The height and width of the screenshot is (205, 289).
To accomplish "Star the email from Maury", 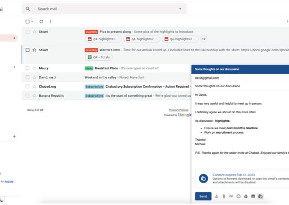I will 34,68.
